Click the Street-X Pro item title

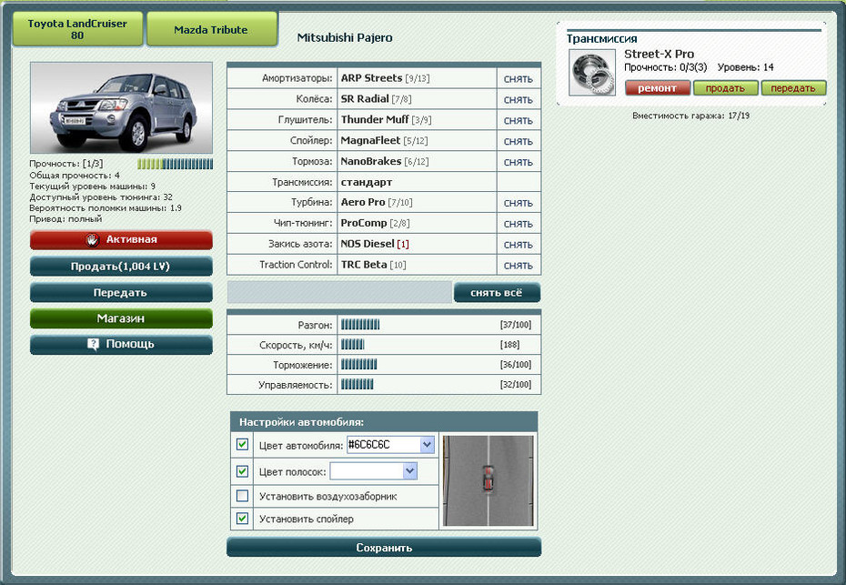click(660, 54)
